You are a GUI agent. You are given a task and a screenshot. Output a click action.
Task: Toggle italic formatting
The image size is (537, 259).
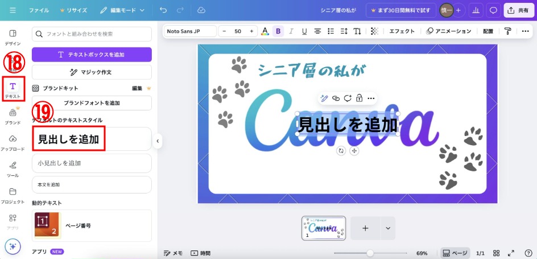[291, 31]
